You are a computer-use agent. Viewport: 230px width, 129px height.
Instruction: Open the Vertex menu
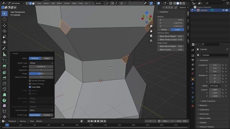click(67, 3)
